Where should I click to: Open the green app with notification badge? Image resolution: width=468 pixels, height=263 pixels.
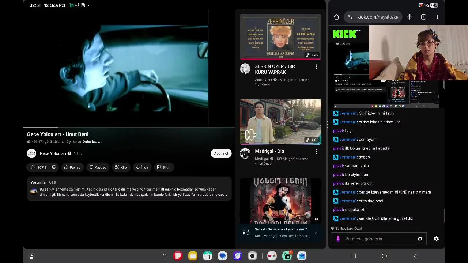(287, 256)
